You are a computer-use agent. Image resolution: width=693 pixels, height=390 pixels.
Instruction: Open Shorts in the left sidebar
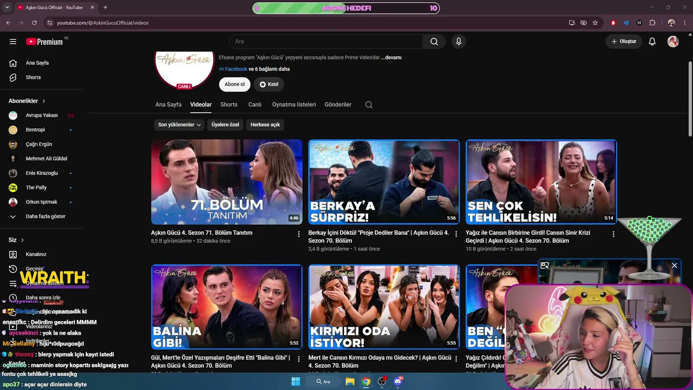(x=33, y=77)
